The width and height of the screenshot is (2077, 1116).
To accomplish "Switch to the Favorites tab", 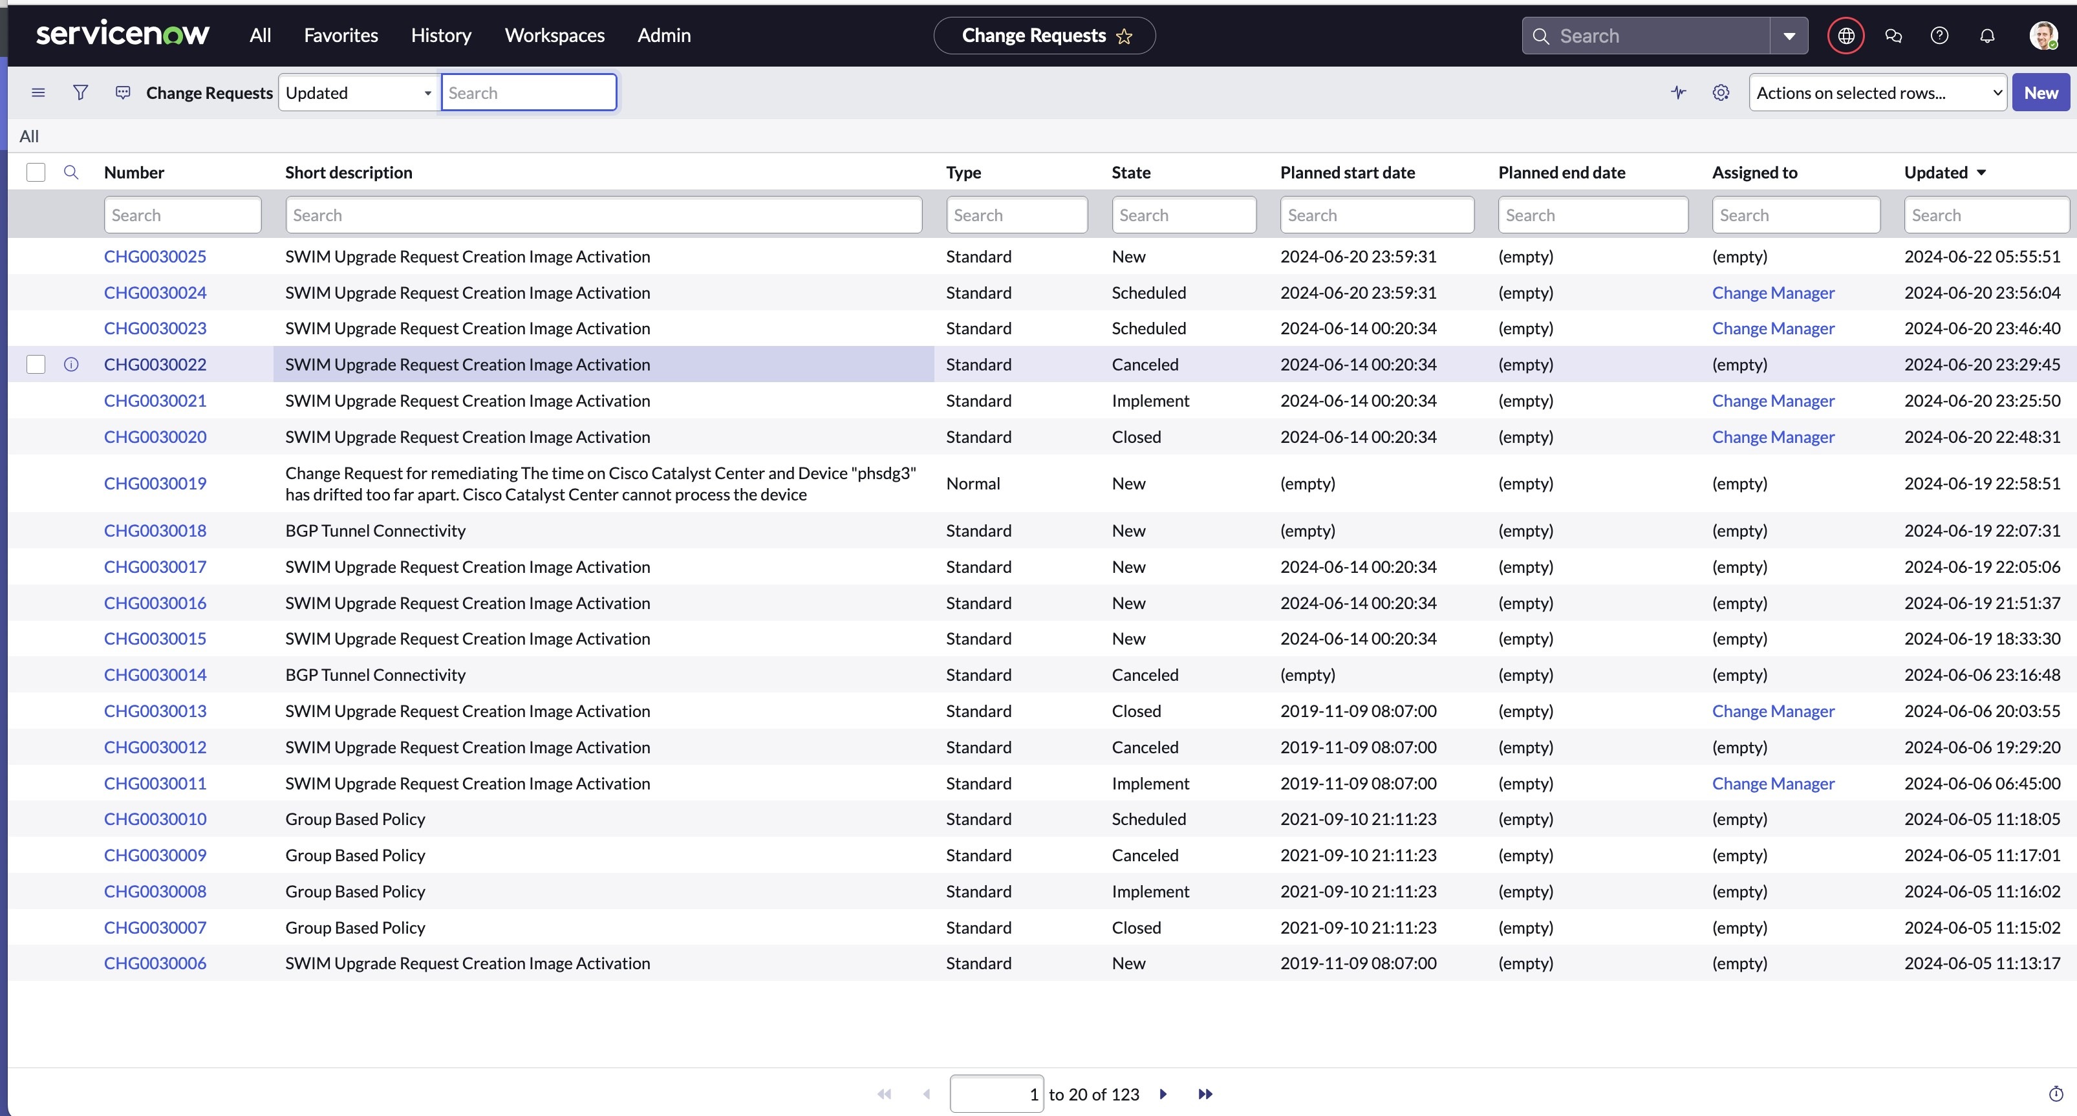I will click(x=340, y=35).
